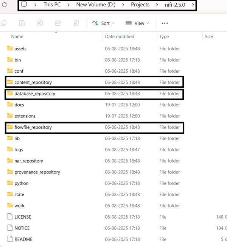Select the conf folder icon

point(10,71)
